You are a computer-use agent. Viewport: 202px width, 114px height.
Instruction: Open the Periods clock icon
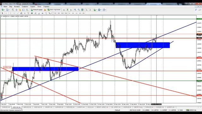pos(99,10)
